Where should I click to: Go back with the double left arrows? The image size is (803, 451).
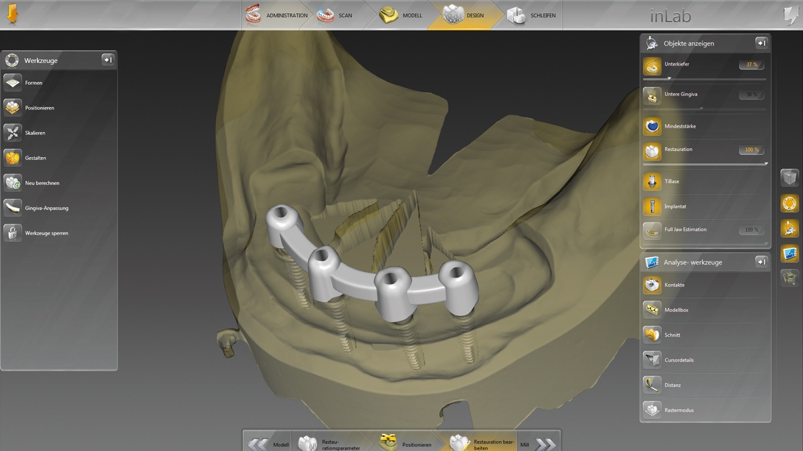tap(258, 444)
